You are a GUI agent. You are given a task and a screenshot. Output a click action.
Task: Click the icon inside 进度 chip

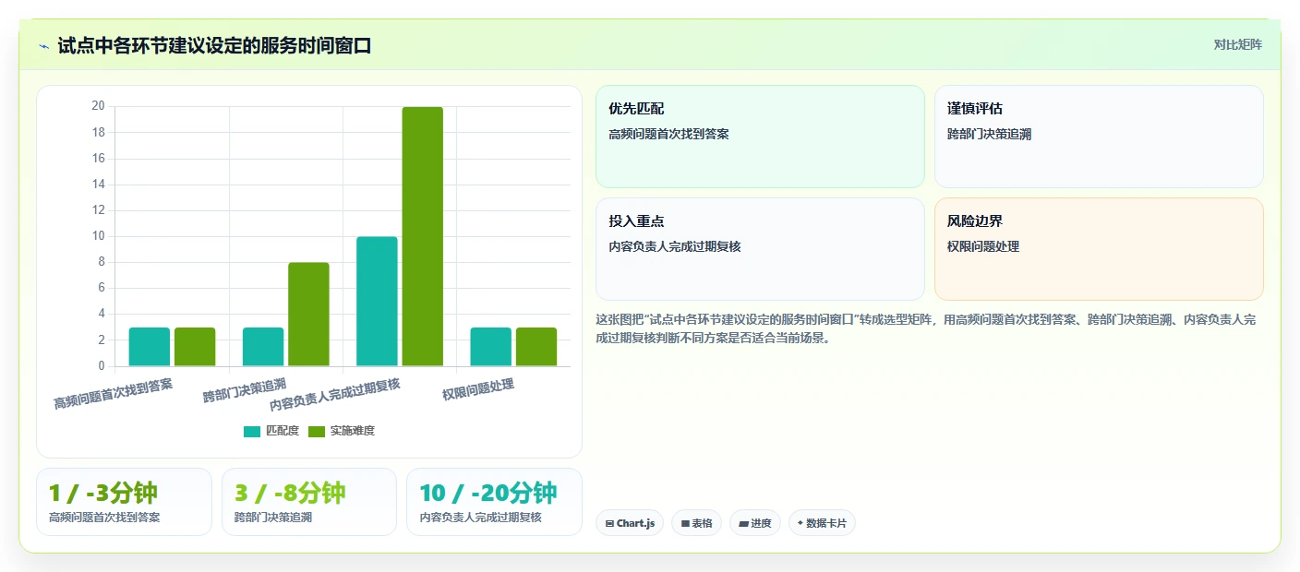[743, 524]
